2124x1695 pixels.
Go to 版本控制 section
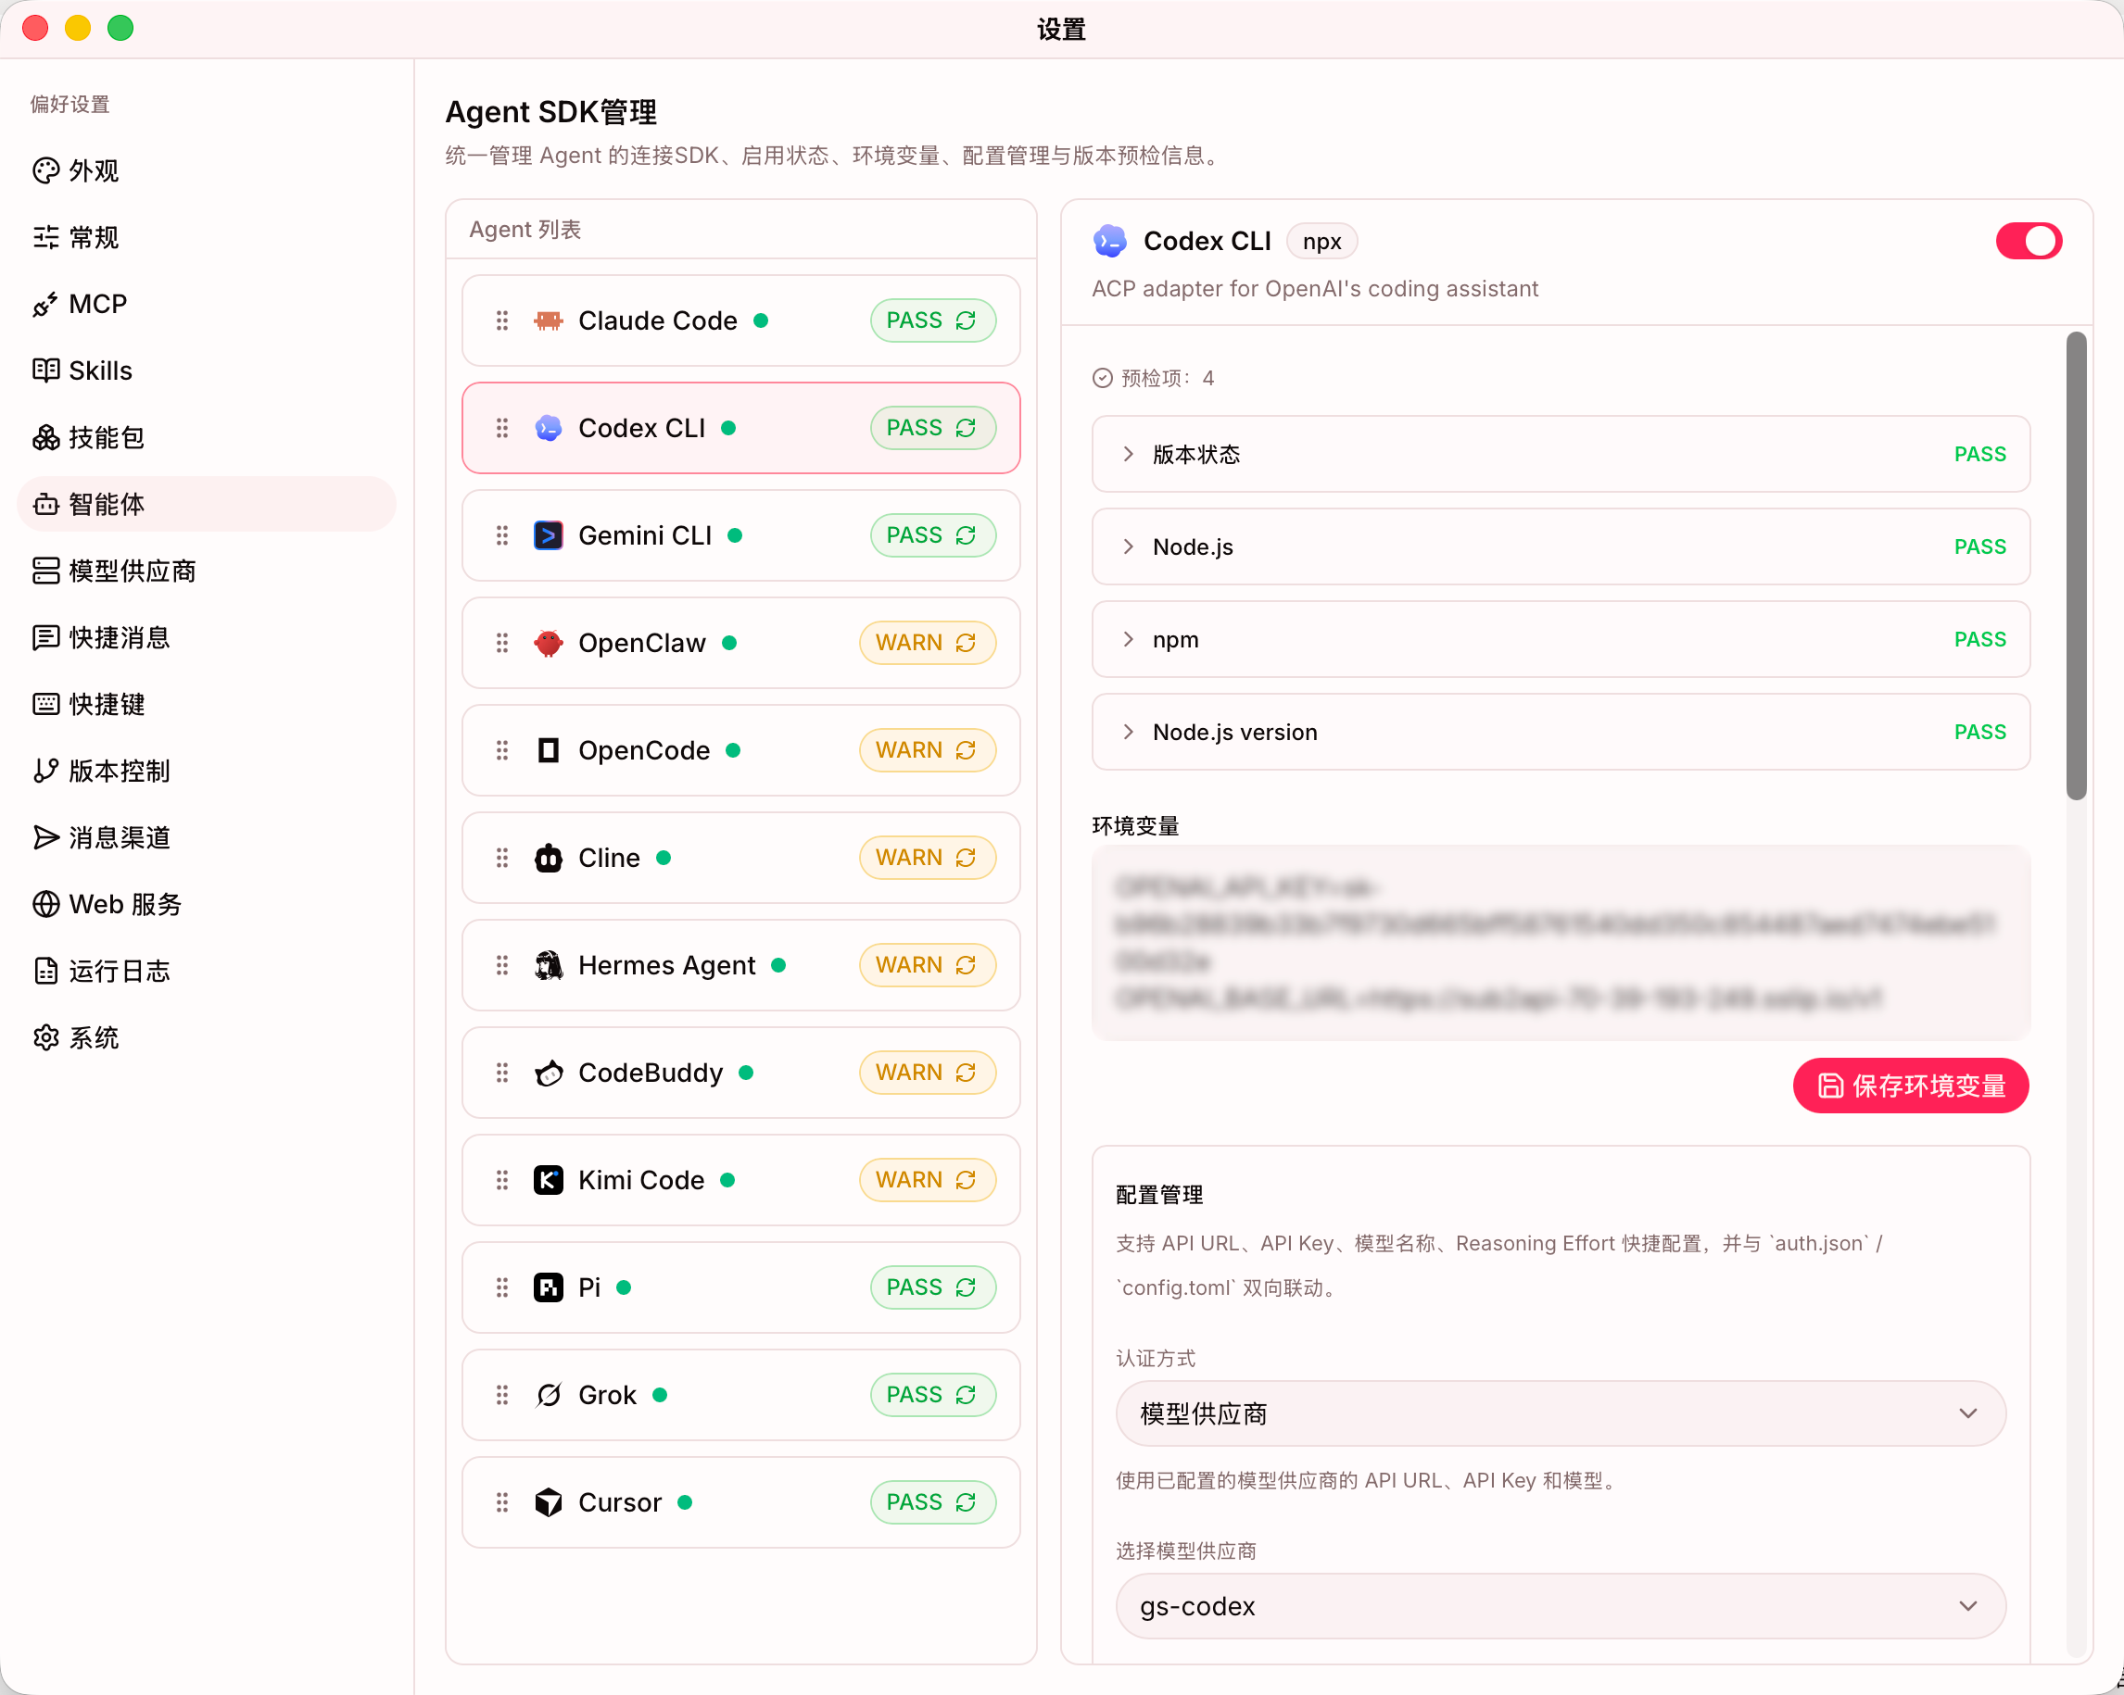[207, 771]
